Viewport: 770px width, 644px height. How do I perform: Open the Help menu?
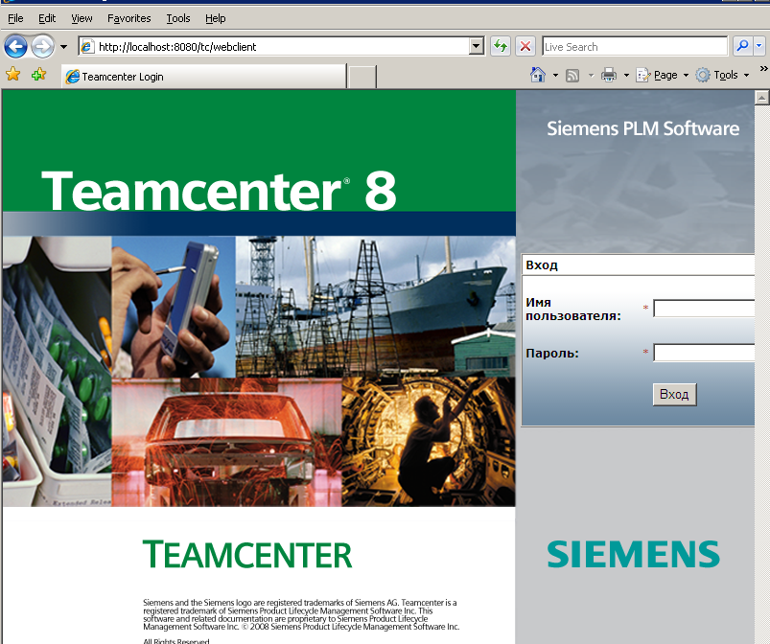tap(215, 18)
